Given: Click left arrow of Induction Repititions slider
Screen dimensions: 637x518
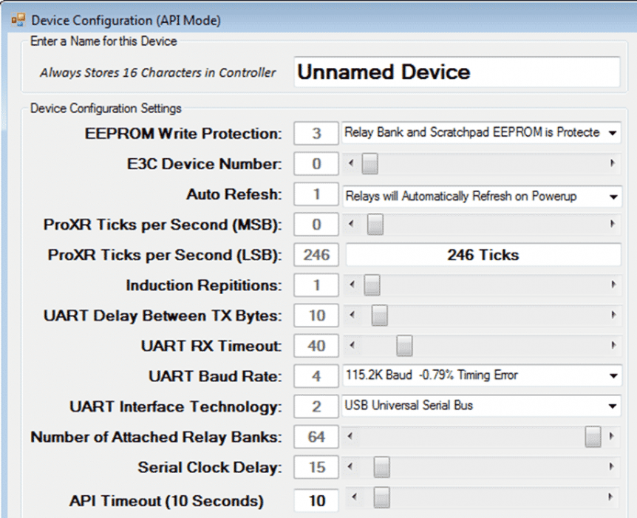Looking at the screenshot, I should click(351, 284).
